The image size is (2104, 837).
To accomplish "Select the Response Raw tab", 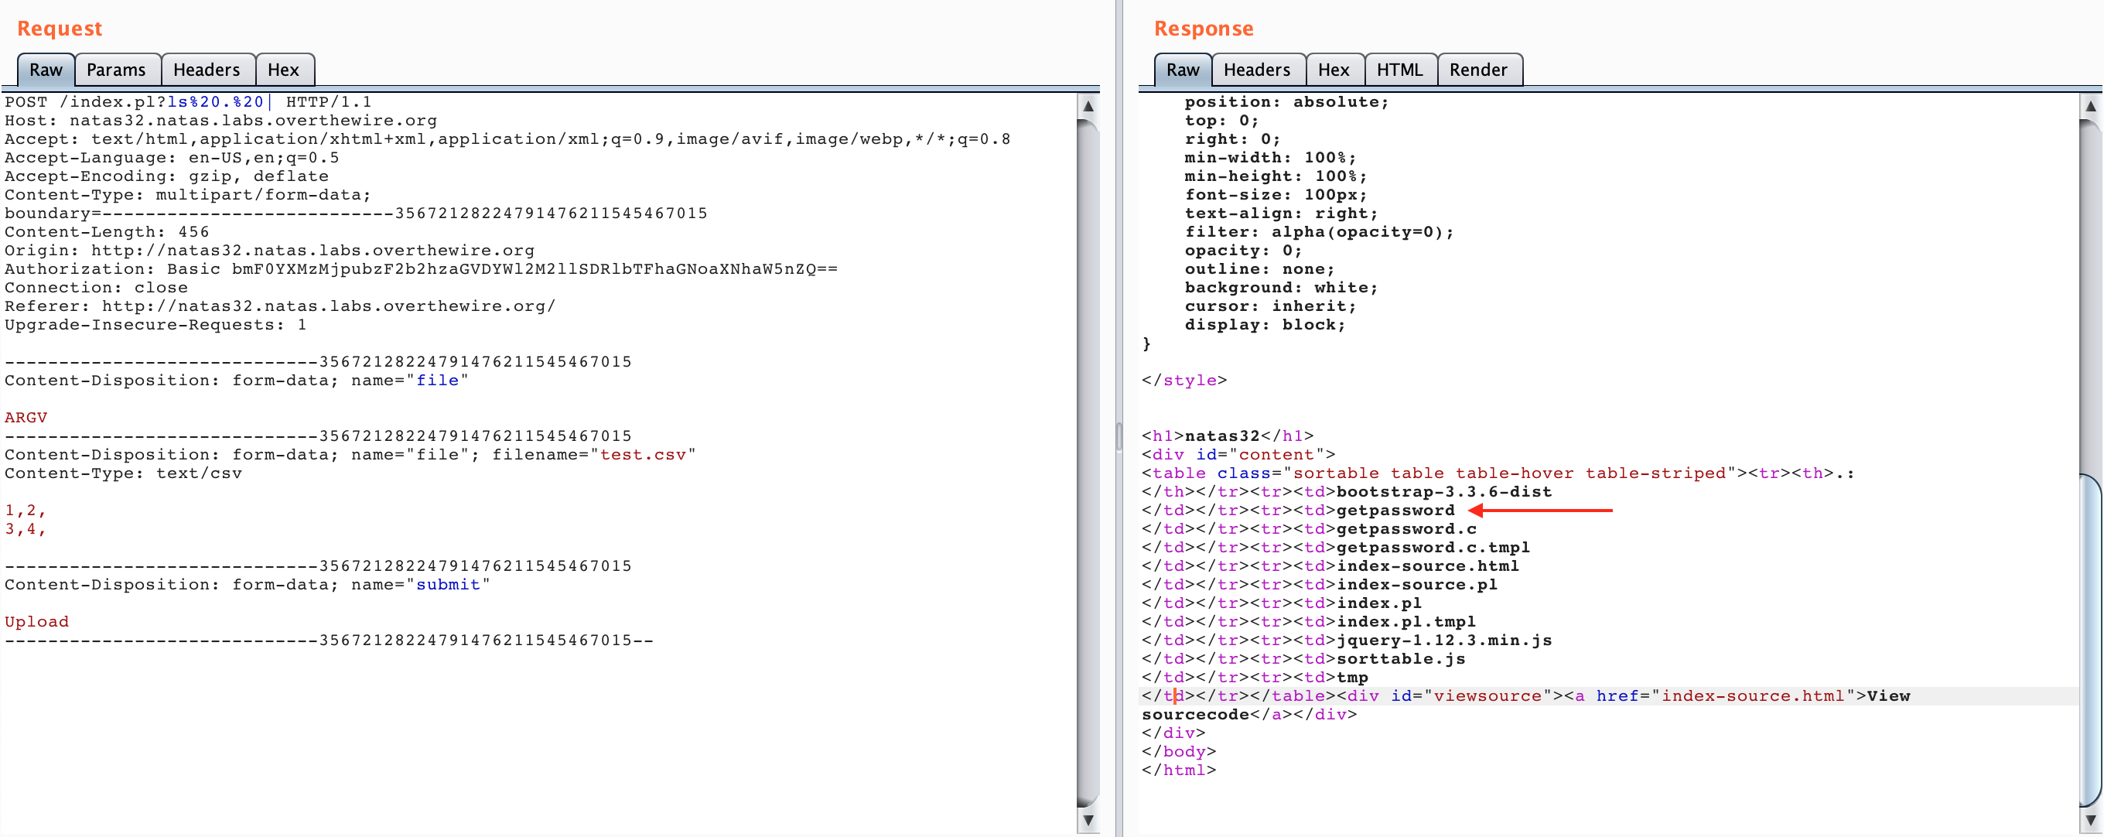I will (x=1182, y=70).
